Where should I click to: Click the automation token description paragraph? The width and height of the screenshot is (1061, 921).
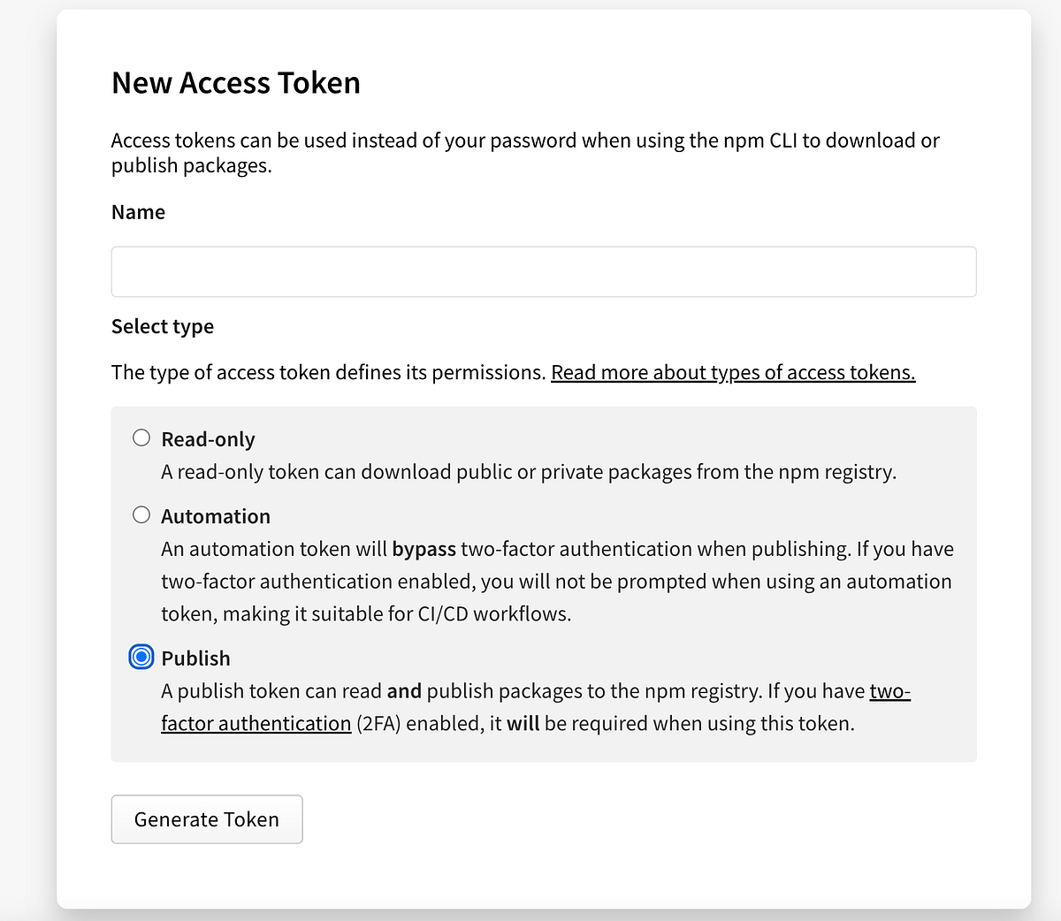point(557,581)
